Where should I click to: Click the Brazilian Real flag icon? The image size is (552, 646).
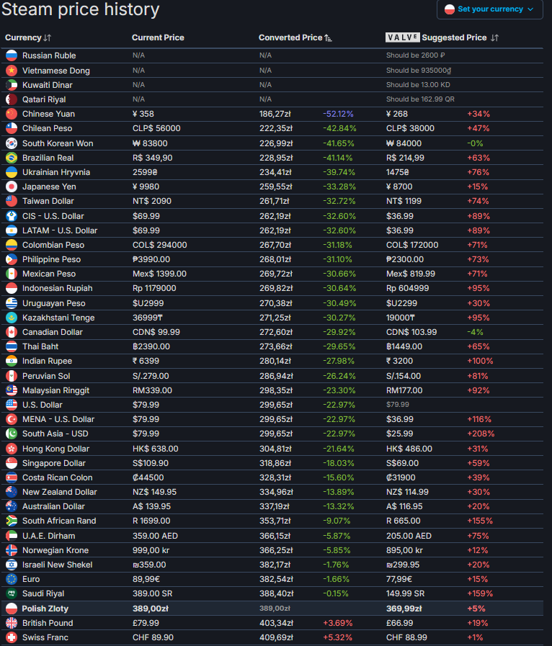point(12,158)
